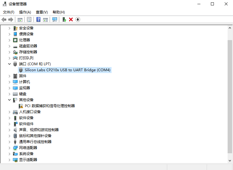The image size is (233, 170).
Task: Expand the 显示适配器 node
Action: click(9, 160)
